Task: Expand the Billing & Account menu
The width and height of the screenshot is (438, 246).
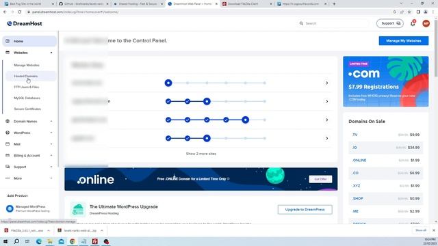Action: pos(51,156)
